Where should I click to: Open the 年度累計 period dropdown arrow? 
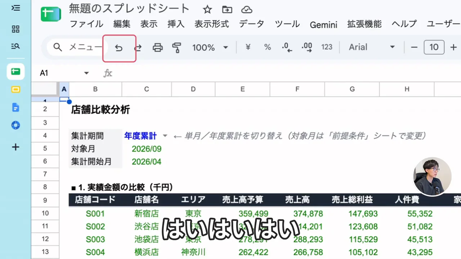[165, 136]
